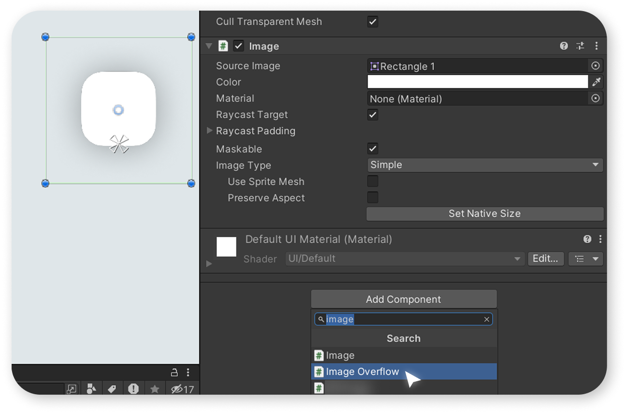Open Default UI Material's more options menu
Viewport: 625px width, 413px height.
point(600,239)
